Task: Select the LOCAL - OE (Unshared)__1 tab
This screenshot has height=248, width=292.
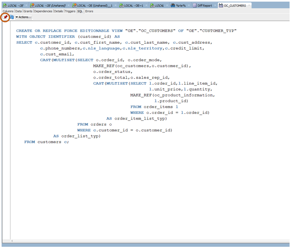Action: point(95,6)
